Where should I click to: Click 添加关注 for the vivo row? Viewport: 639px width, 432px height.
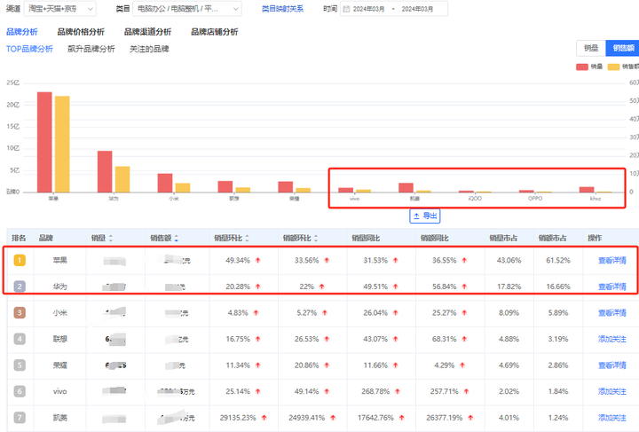612,391
